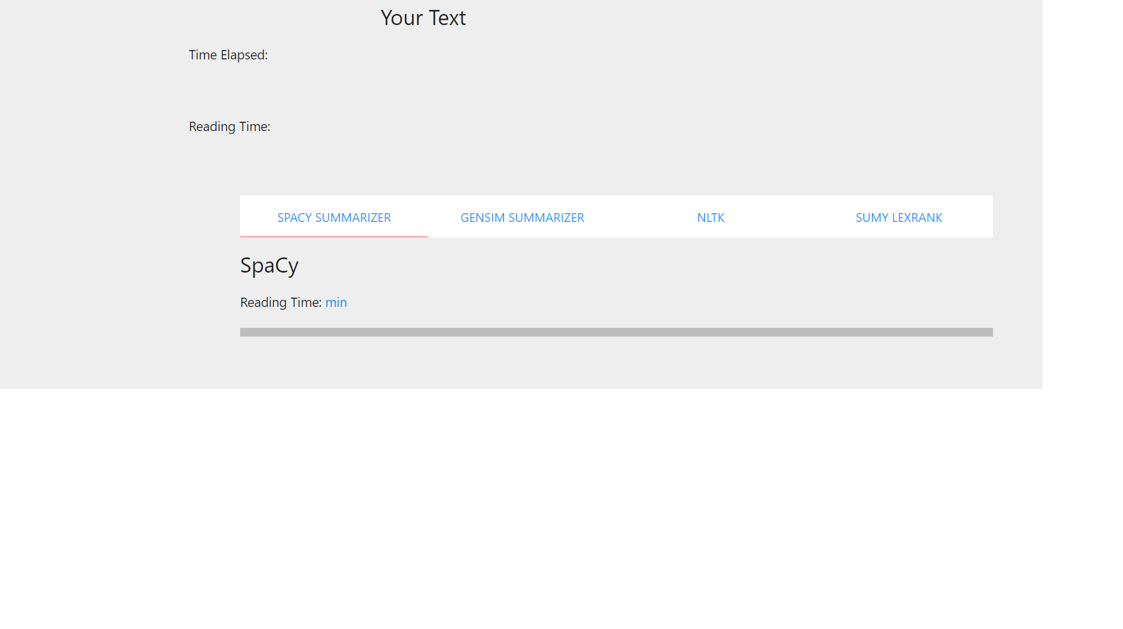Click the blue "min" reading time text
Screen dimensions: 1123x629
[336, 302]
